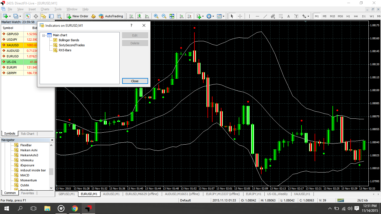Set timeframe to D1
The width and height of the screenshot is (381, 214).
tap(364, 16)
